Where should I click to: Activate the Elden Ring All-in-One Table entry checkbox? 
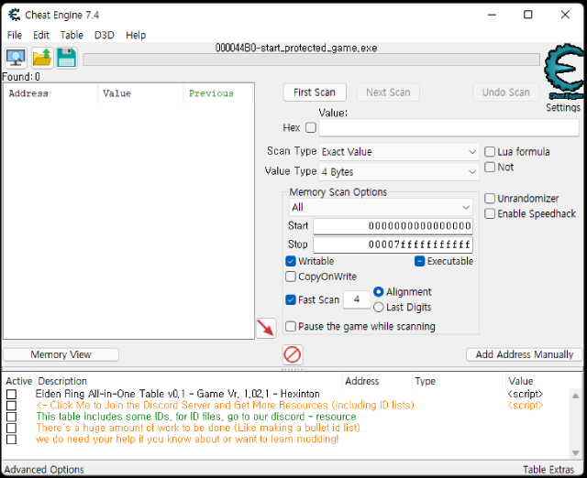pyautogui.click(x=12, y=395)
